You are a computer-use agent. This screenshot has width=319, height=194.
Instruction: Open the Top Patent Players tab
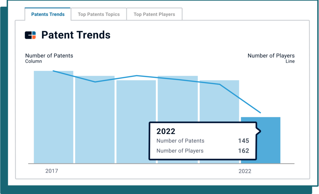pyautogui.click(x=154, y=14)
